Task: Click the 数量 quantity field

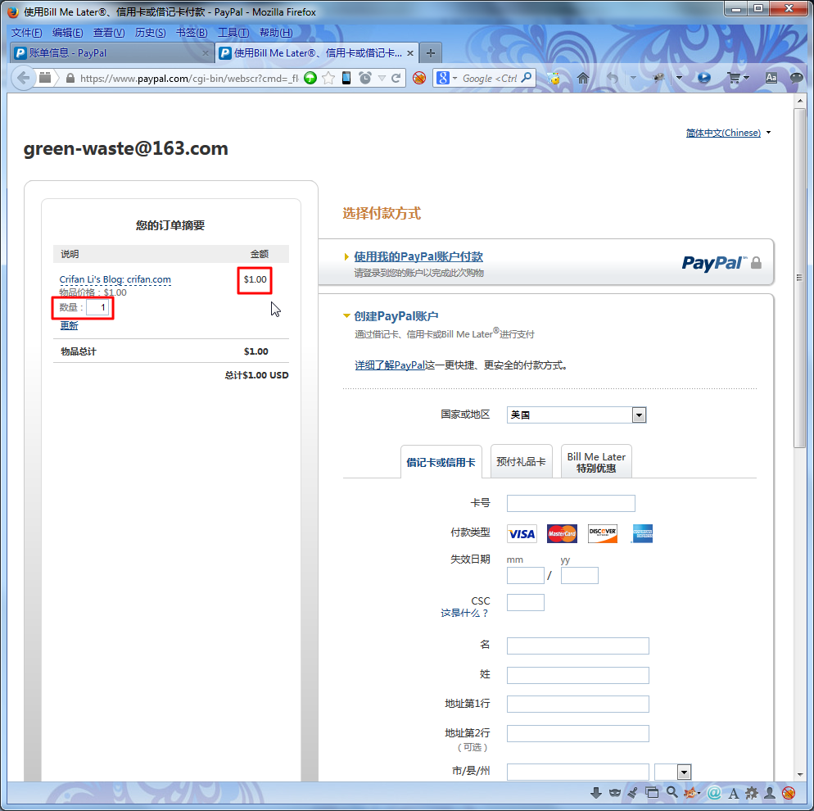Action: pyautogui.click(x=97, y=307)
